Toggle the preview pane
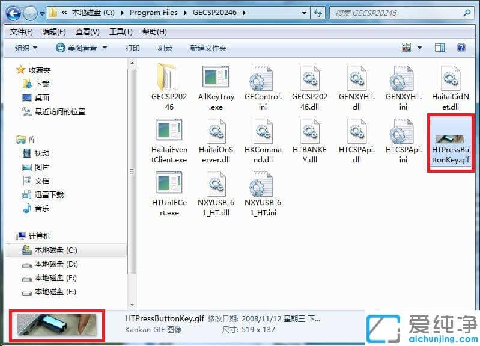480x346 pixels. [x=440, y=48]
